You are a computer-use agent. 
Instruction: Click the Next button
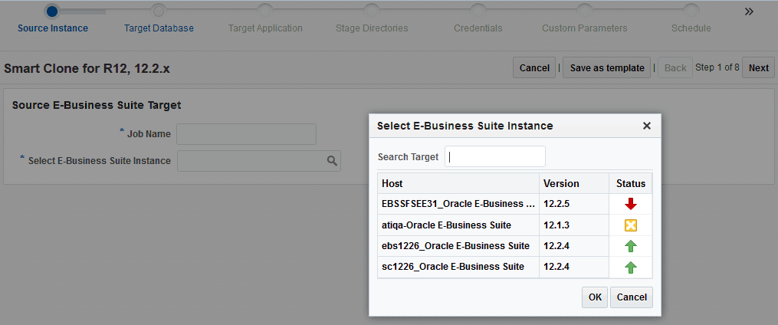[x=758, y=68]
